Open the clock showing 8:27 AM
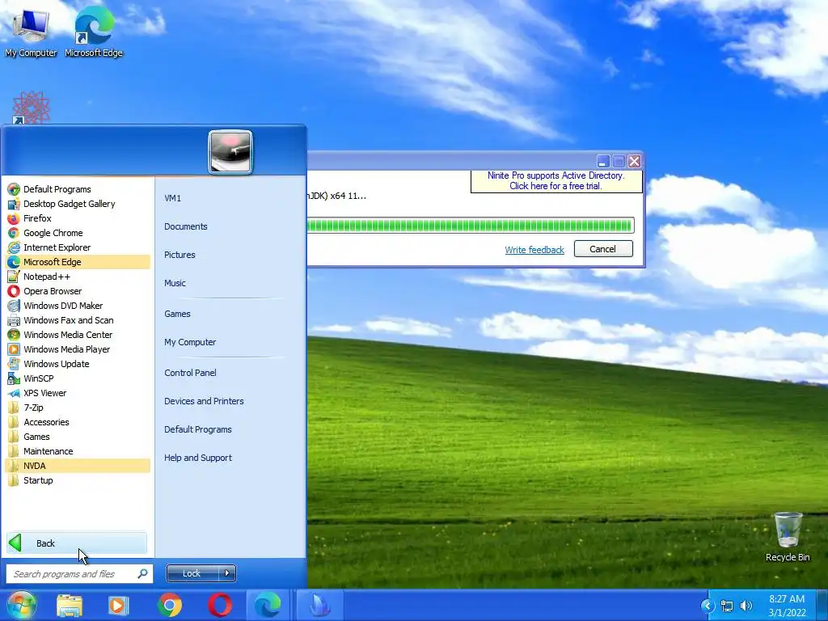The height and width of the screenshot is (621, 828). pyautogui.click(x=787, y=606)
